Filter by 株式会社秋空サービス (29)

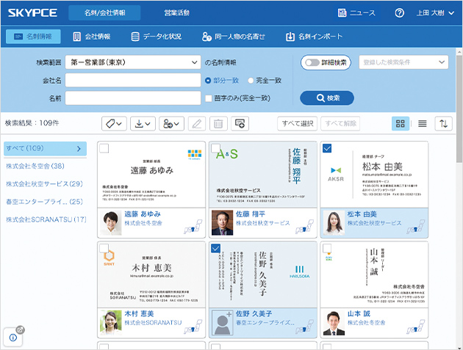44,184
